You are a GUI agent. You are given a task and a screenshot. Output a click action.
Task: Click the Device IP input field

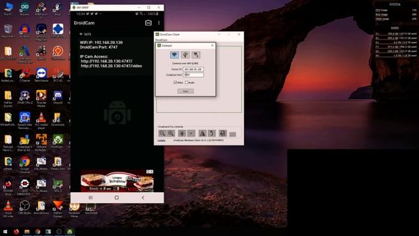(193, 69)
